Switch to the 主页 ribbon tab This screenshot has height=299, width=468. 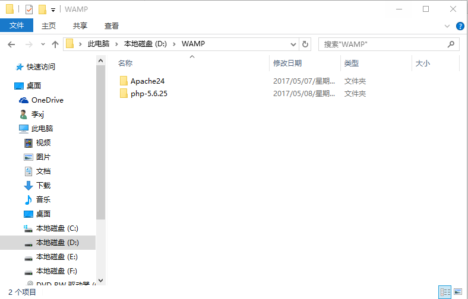[x=48, y=26]
